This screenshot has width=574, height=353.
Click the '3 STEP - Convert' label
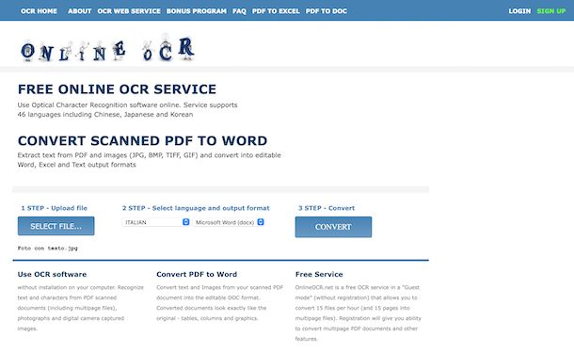point(327,208)
